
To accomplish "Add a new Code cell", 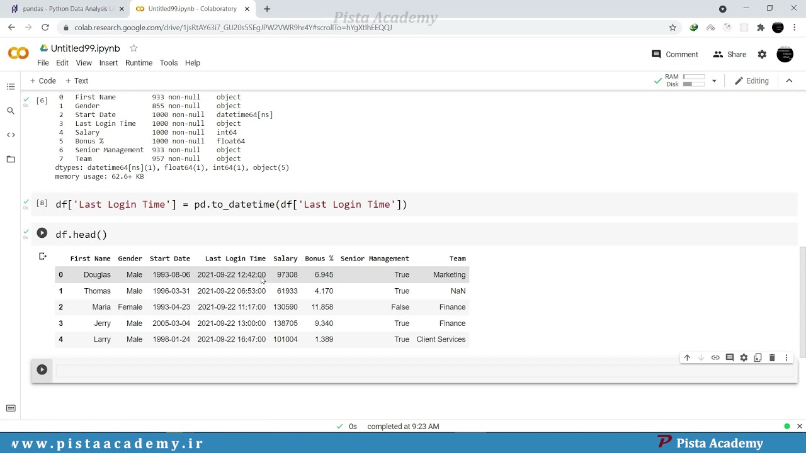I will click(x=43, y=81).
